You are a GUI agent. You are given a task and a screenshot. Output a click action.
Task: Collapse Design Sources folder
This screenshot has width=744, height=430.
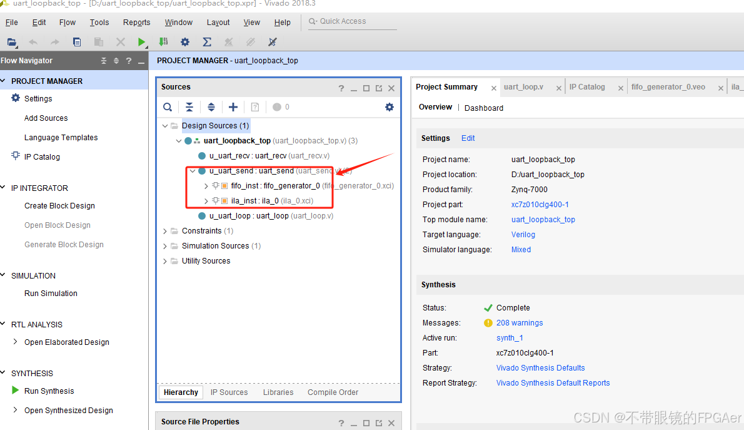(164, 126)
